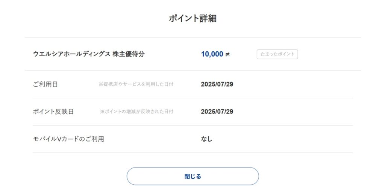Click the word ポイント in the heading
Image resolution: width=385 pixels, height=196 pixels.
184,18
